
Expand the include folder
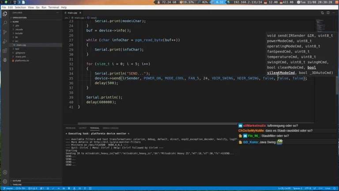point(19,33)
